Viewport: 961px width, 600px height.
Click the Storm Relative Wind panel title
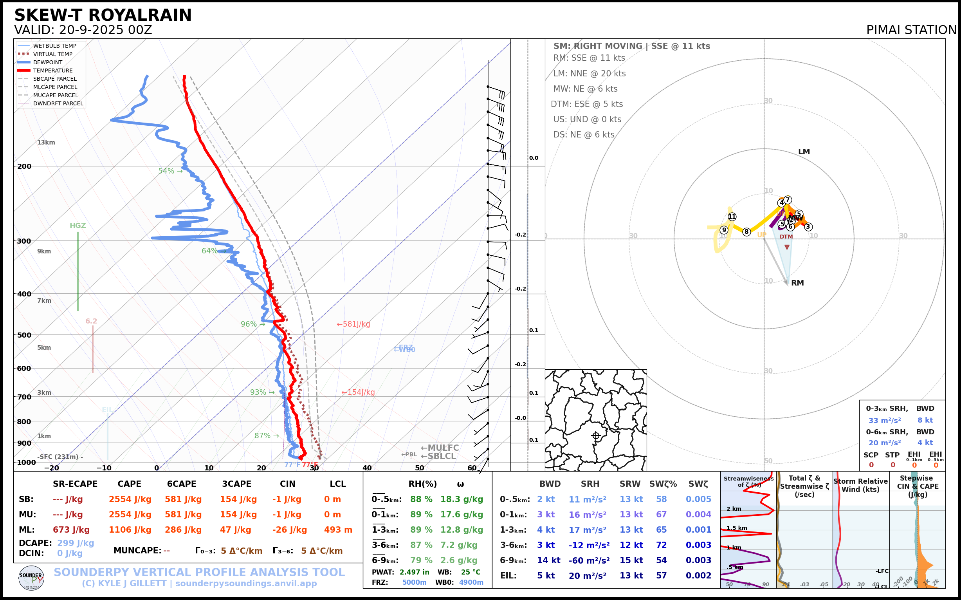click(860, 485)
